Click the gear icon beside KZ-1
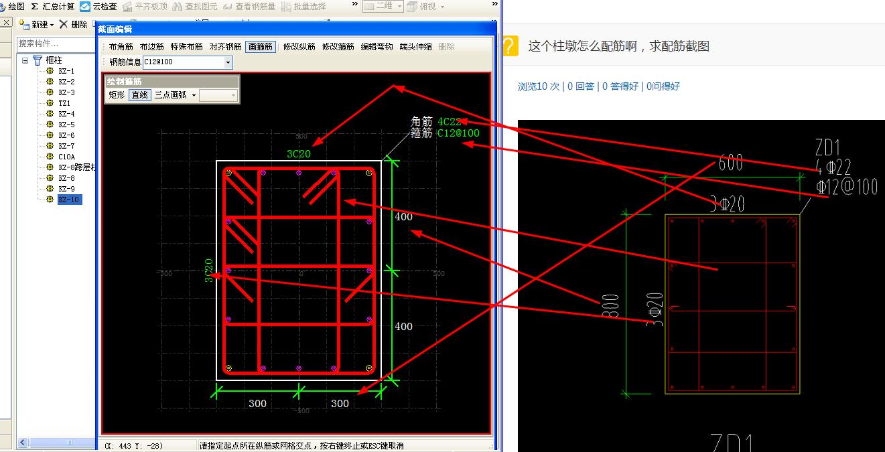885x452 pixels. tap(50, 71)
